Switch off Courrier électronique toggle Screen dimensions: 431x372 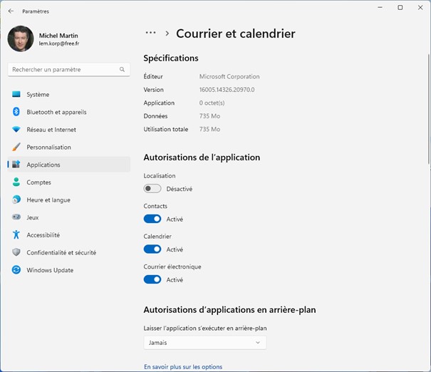click(152, 279)
